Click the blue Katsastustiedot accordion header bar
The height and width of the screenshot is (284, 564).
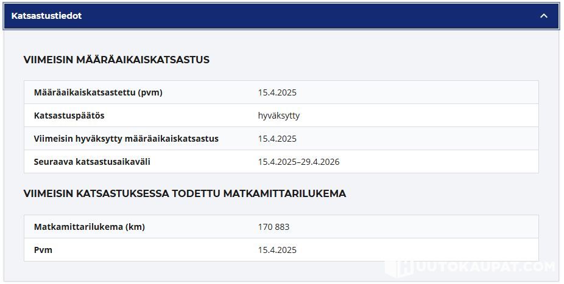coord(280,16)
